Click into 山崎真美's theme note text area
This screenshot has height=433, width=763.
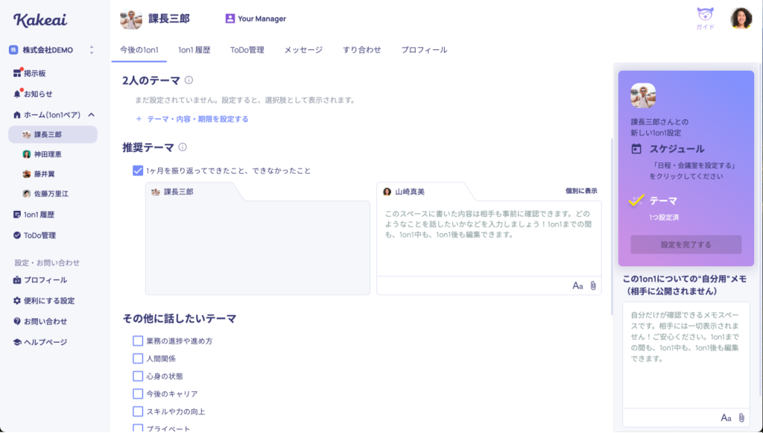(x=489, y=239)
